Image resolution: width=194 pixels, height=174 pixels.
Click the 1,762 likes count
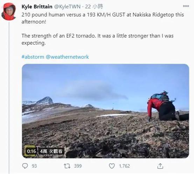[x=124, y=166]
